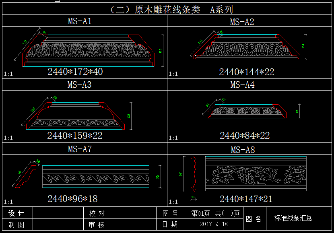Screen dimensions: 334x233
Task: Click the '制图' title block label
Action: [x=16, y=225]
